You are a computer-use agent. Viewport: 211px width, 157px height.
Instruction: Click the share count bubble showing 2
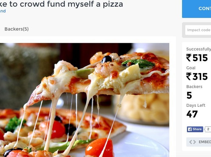(x=208, y=129)
